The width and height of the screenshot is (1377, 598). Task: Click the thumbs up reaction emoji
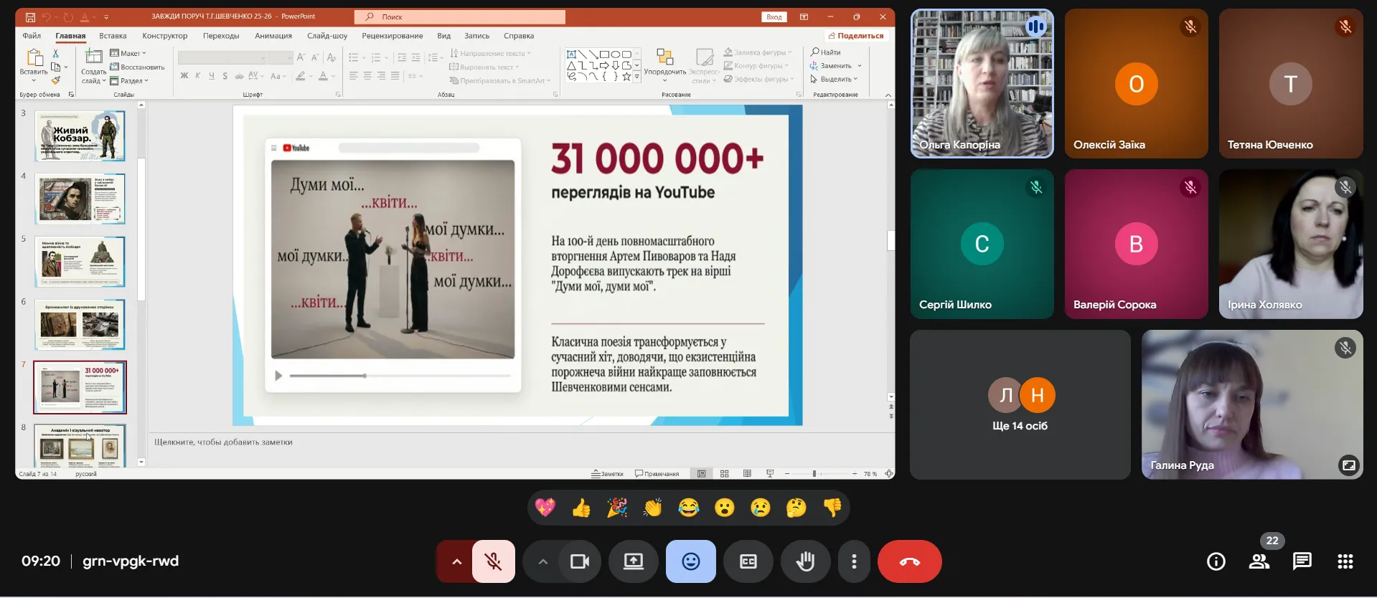(x=581, y=508)
